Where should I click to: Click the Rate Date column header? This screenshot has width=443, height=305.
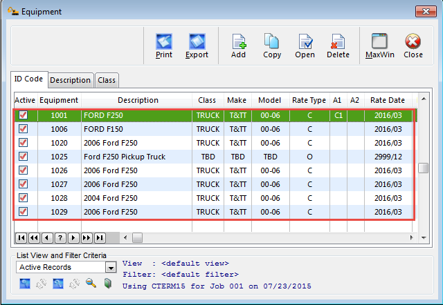388,100
